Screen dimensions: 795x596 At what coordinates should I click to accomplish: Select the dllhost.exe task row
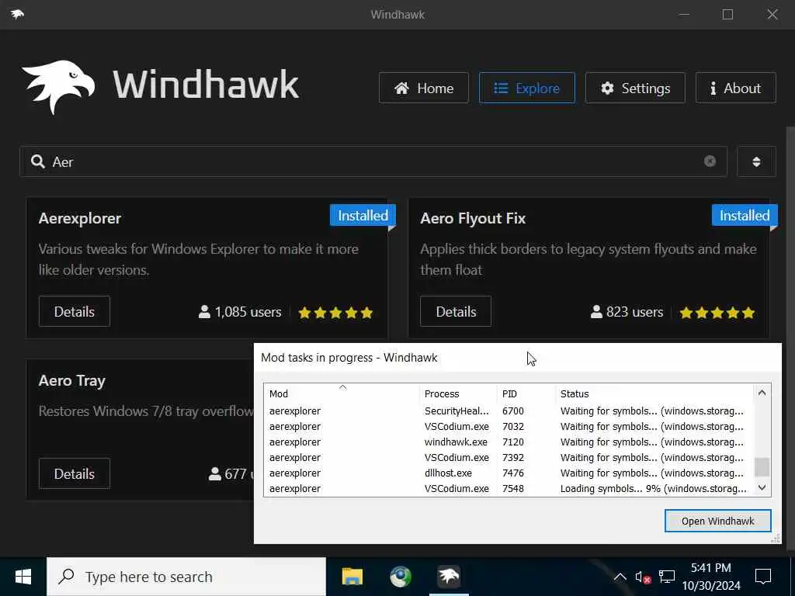(509, 473)
